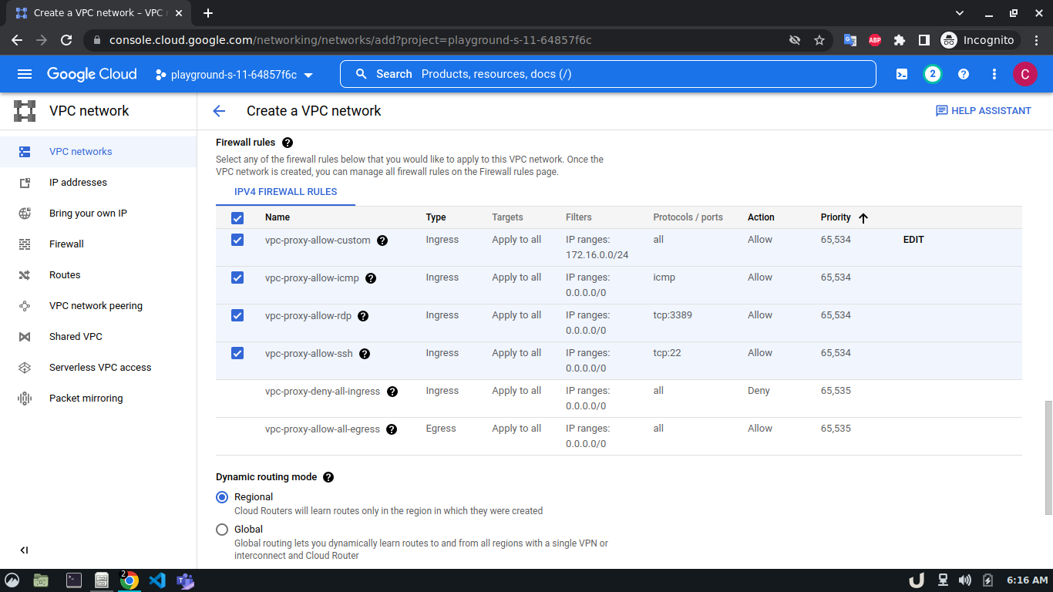Select the Global dynamic routing mode
The width and height of the screenshot is (1053, 592).
click(222, 530)
